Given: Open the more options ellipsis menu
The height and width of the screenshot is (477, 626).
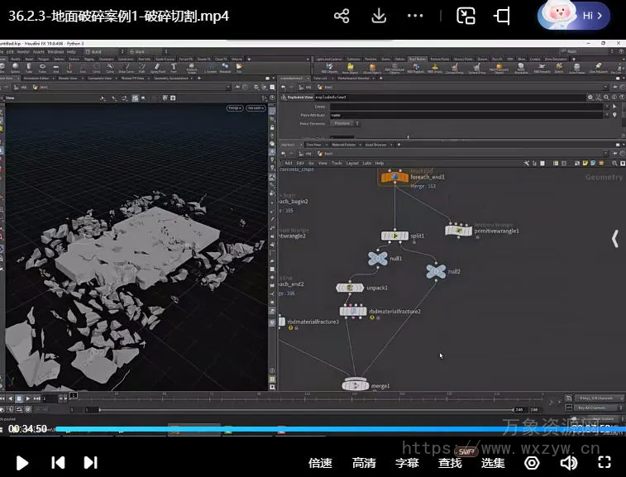Looking at the screenshot, I should tap(416, 17).
